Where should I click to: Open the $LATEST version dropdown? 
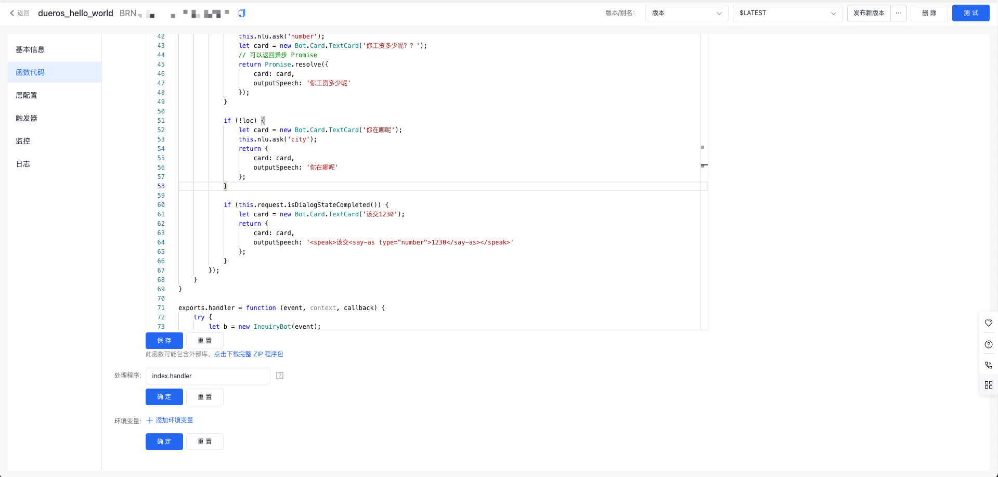click(787, 13)
